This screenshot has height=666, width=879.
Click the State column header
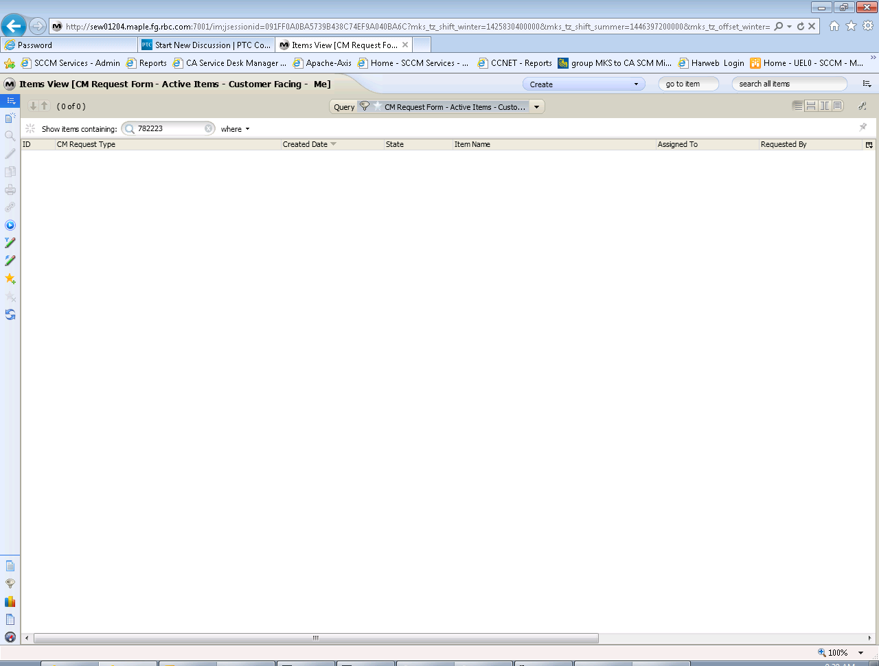(418, 144)
